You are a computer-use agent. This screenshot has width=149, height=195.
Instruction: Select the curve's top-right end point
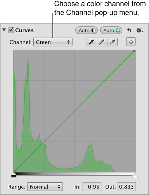point(134,51)
